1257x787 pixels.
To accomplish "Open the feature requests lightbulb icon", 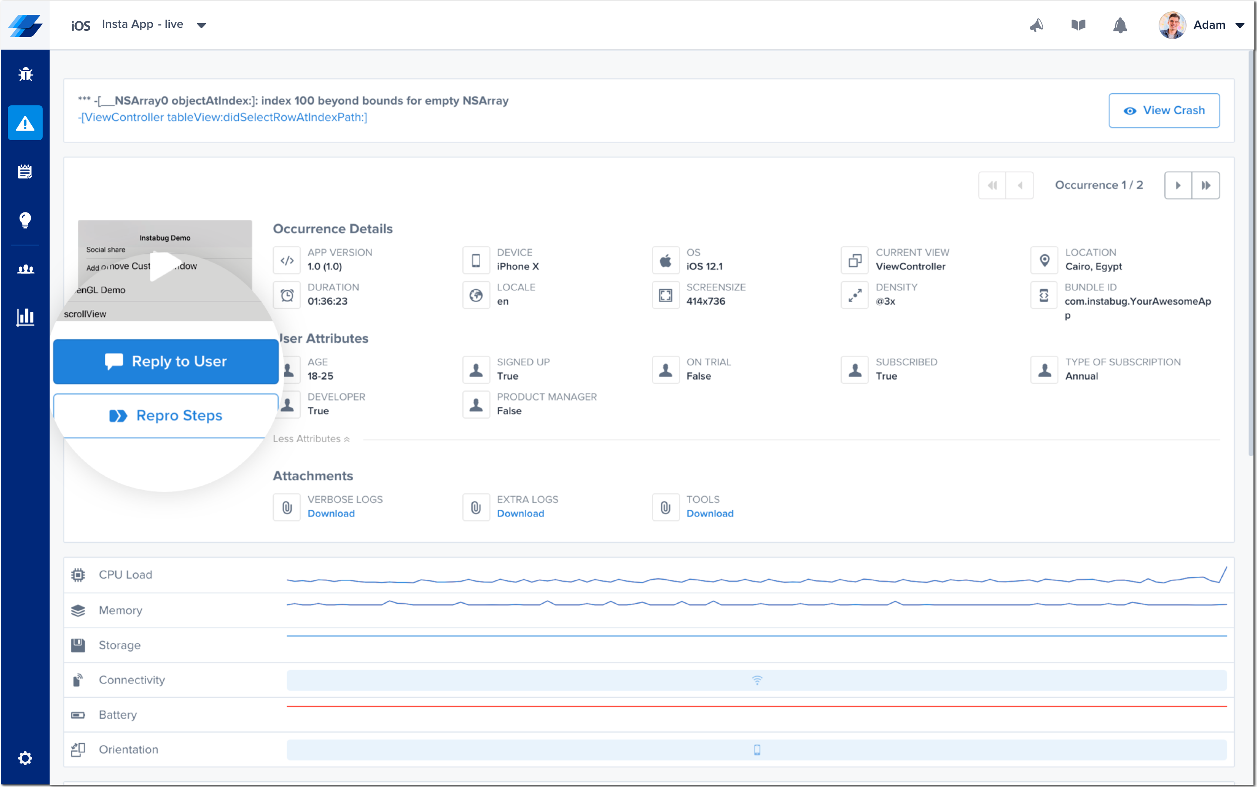I will pos(25,220).
